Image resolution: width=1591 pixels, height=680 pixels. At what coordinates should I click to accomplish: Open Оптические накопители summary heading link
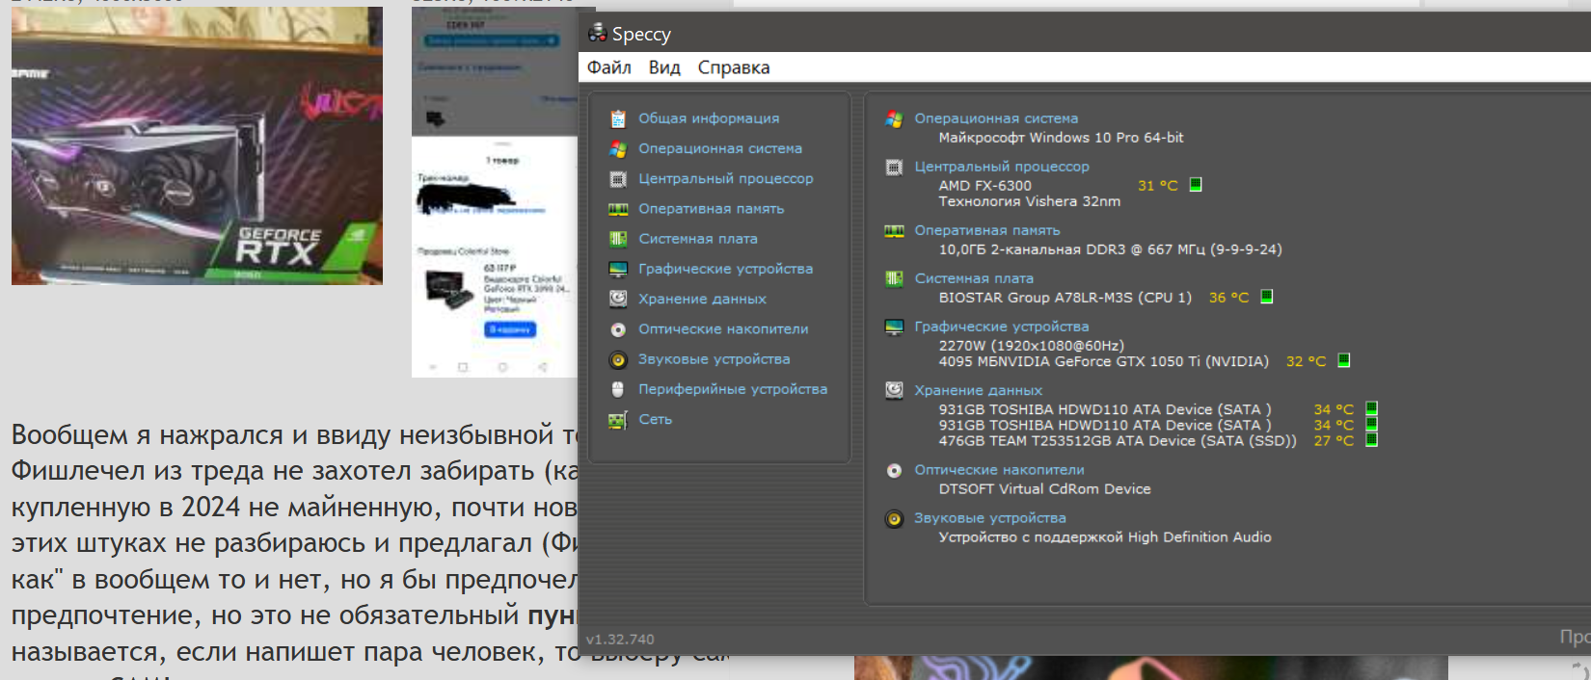(x=999, y=470)
